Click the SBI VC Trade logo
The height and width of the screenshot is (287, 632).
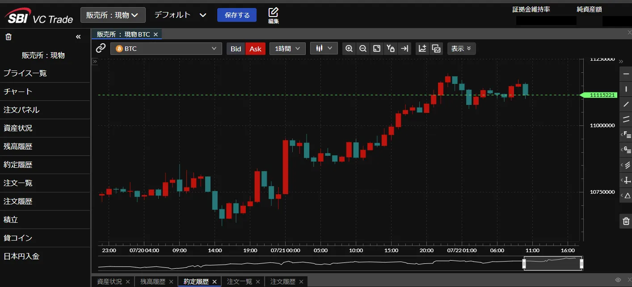coord(39,16)
